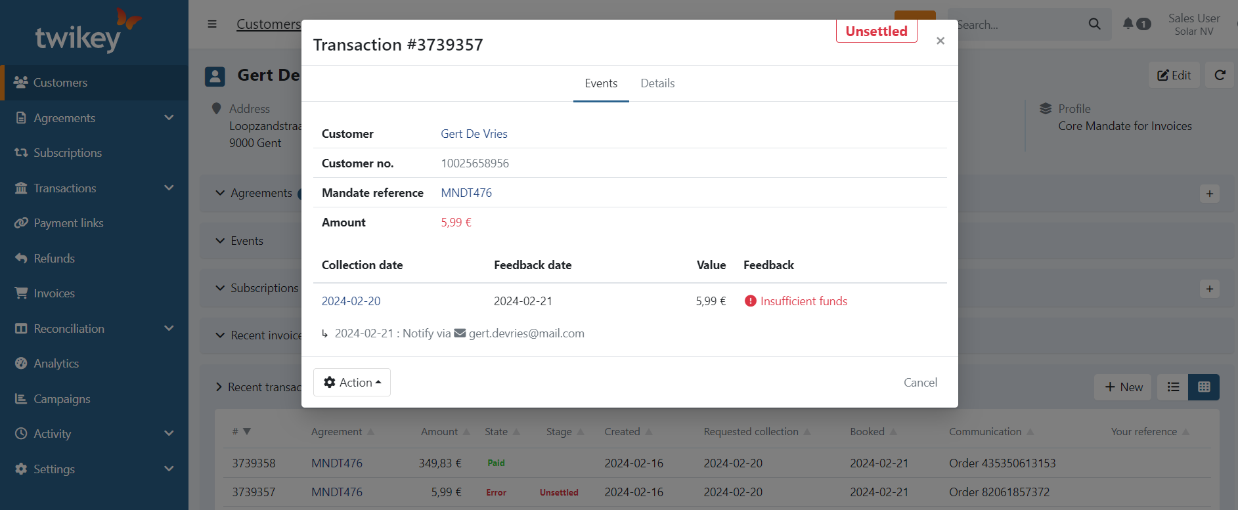
Task: Select the Events tab
Action: tap(601, 83)
